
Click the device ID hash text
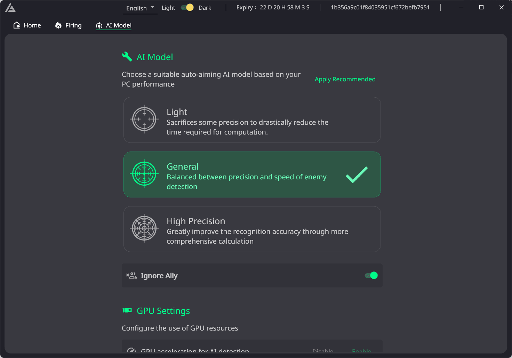pyautogui.click(x=380, y=8)
